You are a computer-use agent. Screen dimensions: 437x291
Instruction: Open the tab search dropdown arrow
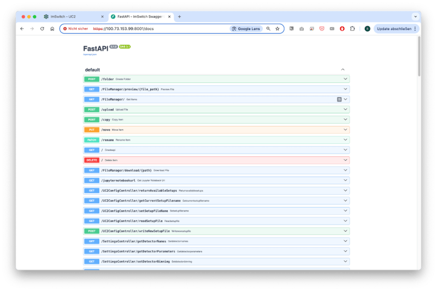(x=415, y=17)
